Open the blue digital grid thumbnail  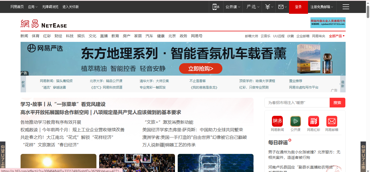pyautogui.click(x=216, y=163)
